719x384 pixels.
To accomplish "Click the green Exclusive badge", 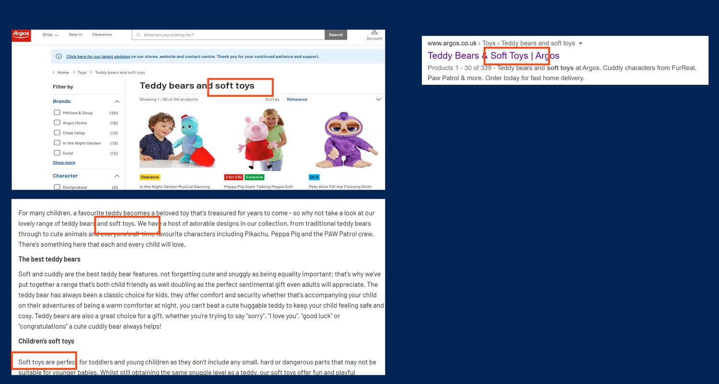I will [x=255, y=177].
